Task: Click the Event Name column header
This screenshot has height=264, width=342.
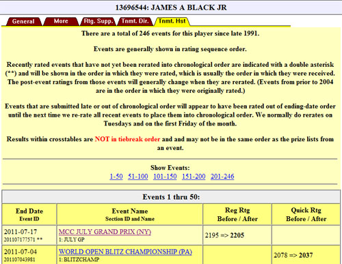Action: pos(130,214)
